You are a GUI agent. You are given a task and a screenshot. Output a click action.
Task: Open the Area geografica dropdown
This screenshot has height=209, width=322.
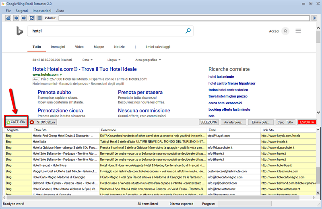point(148,60)
